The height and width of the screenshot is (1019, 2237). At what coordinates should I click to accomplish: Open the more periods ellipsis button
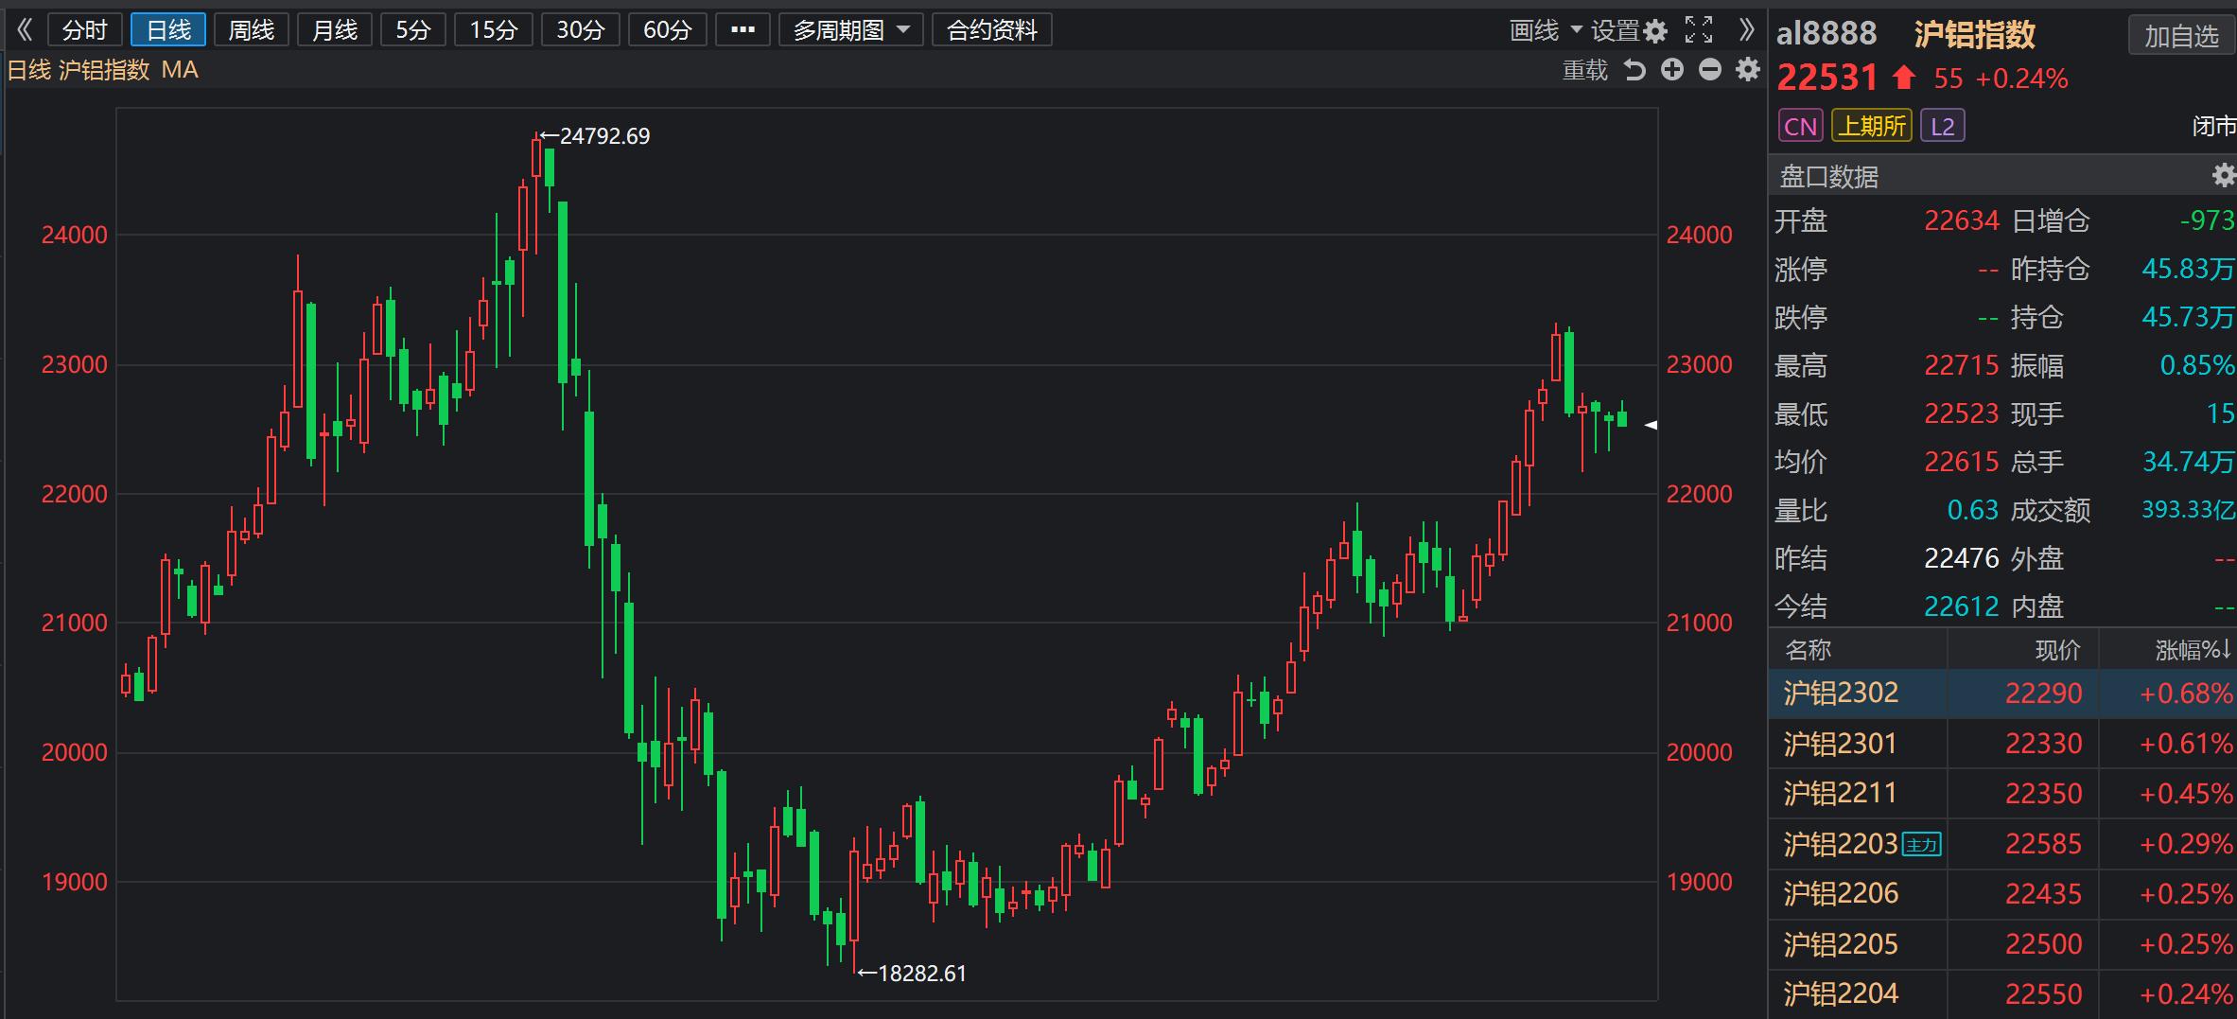[x=743, y=30]
